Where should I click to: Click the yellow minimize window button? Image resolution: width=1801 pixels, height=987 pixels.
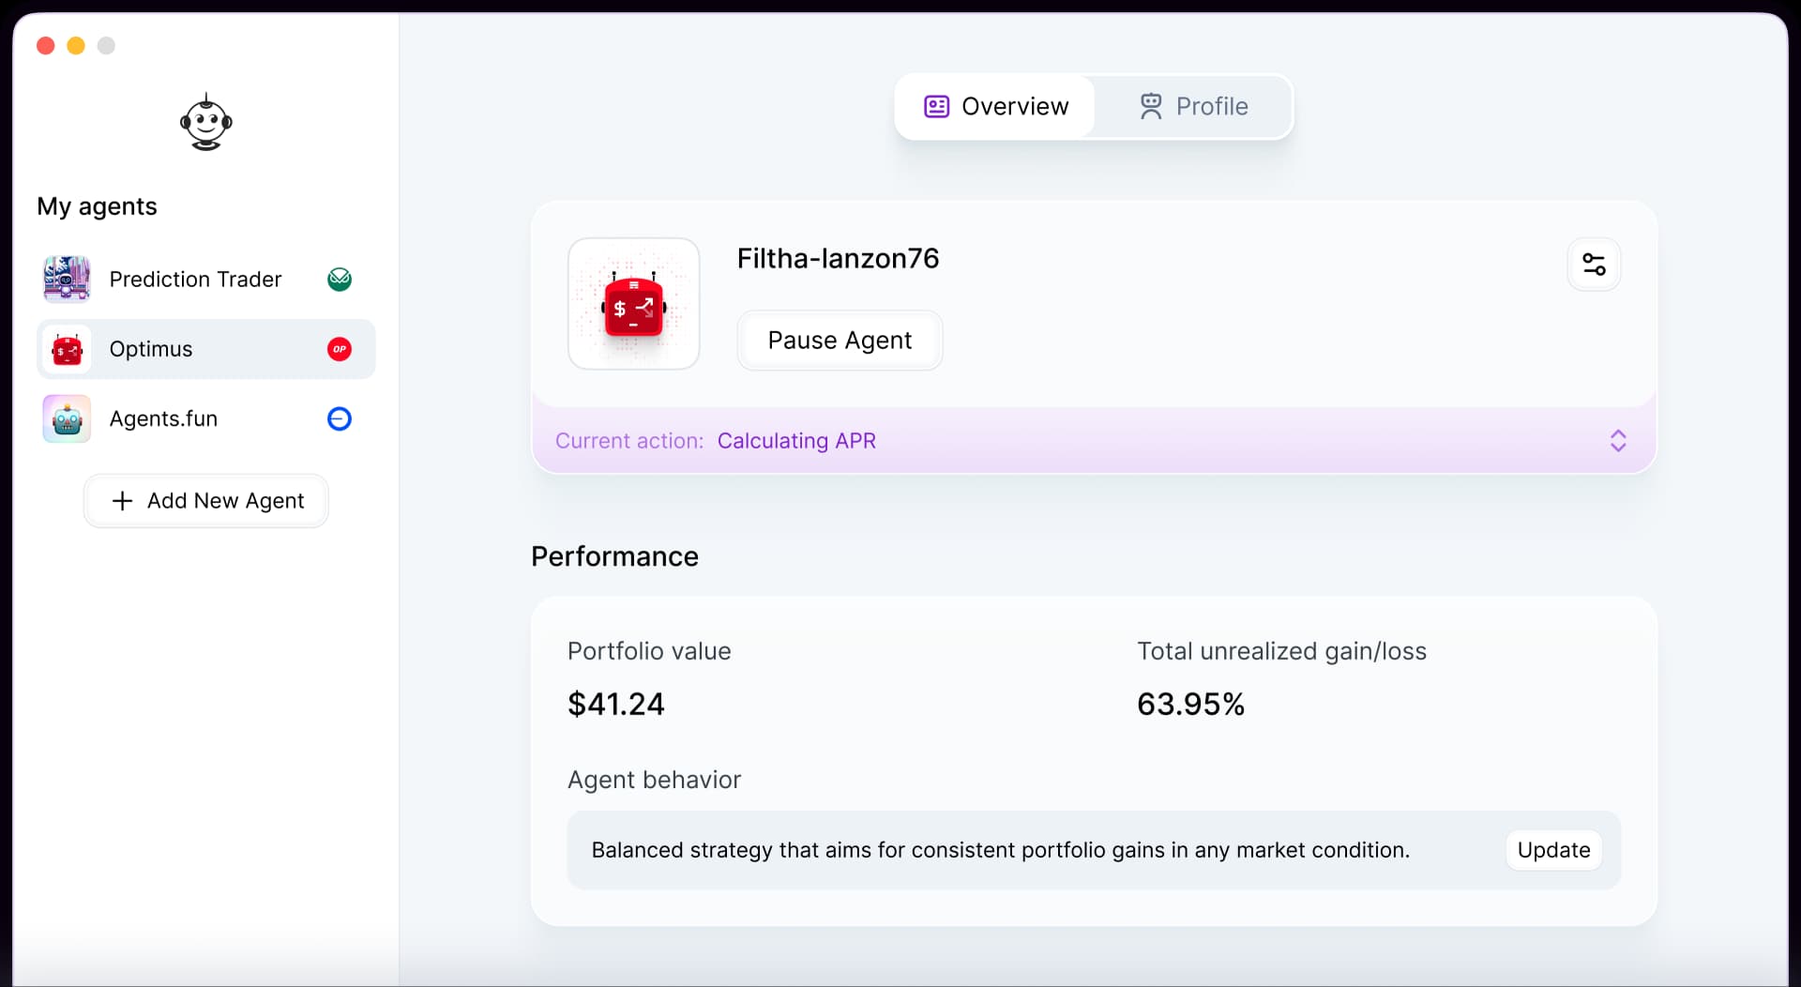click(x=76, y=46)
